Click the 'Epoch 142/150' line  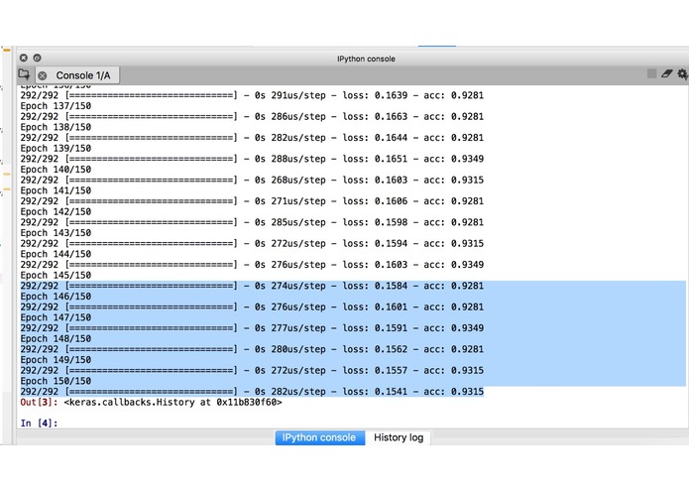[56, 211]
